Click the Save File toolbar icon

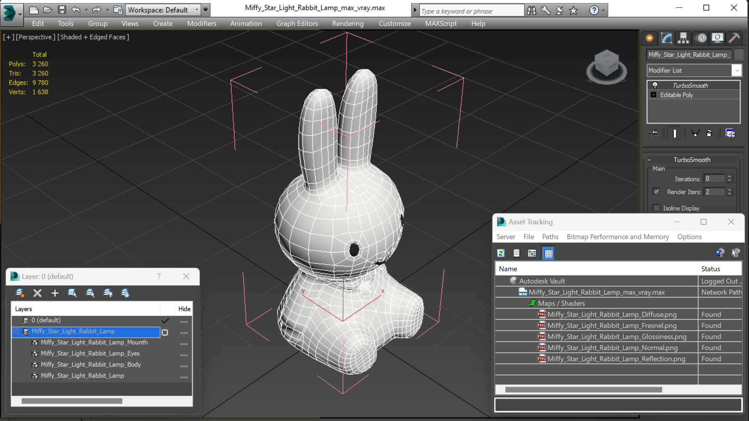(62, 10)
